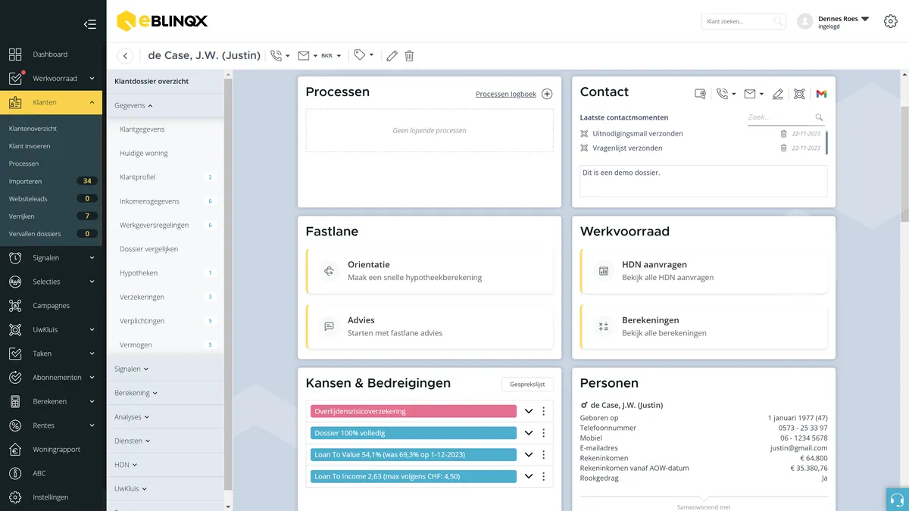This screenshot has height=511, width=909.
Task: Click the Gesprekslijst button
Action: point(527,385)
